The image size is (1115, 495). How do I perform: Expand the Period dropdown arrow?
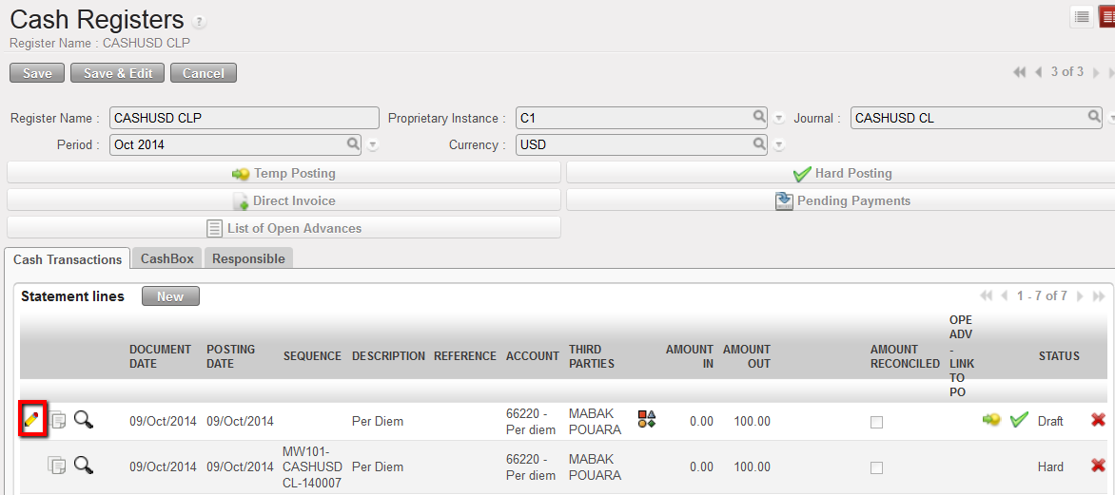[373, 144]
